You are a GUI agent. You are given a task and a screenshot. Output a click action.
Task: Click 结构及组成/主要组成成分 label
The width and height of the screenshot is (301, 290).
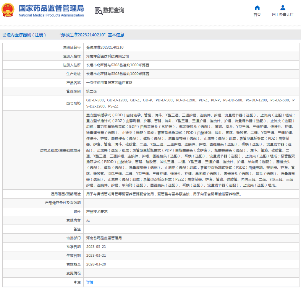click(60, 150)
